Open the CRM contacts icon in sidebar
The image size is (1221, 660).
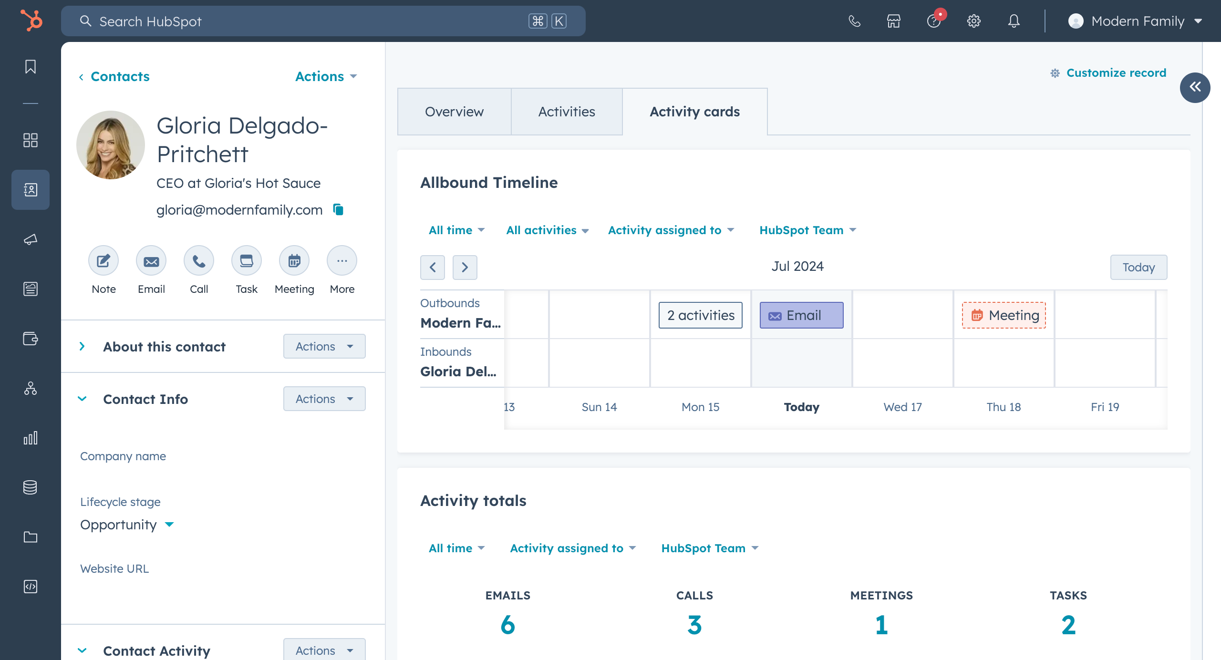(30, 189)
